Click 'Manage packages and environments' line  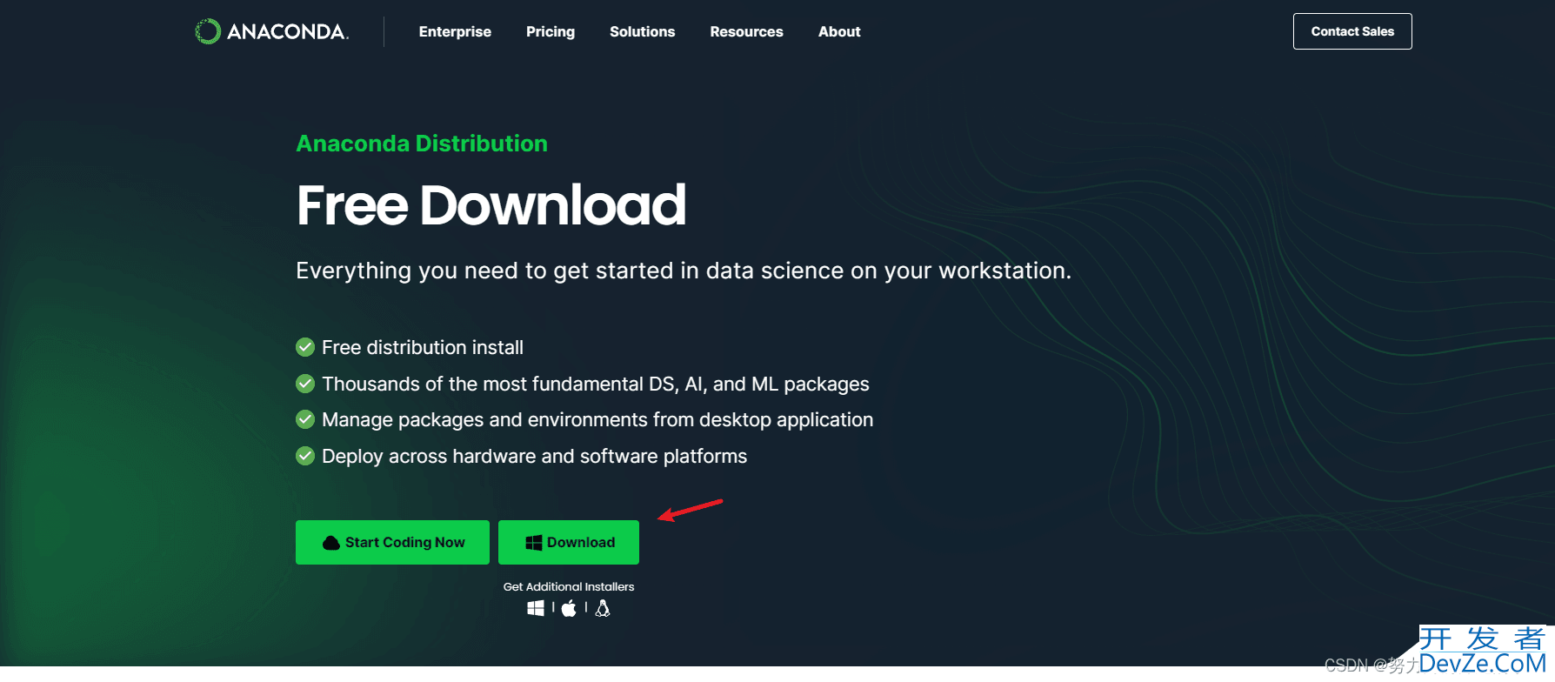tap(597, 420)
